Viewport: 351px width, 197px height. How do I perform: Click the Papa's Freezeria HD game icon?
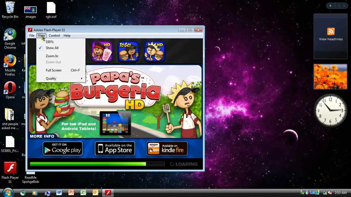coord(102,51)
